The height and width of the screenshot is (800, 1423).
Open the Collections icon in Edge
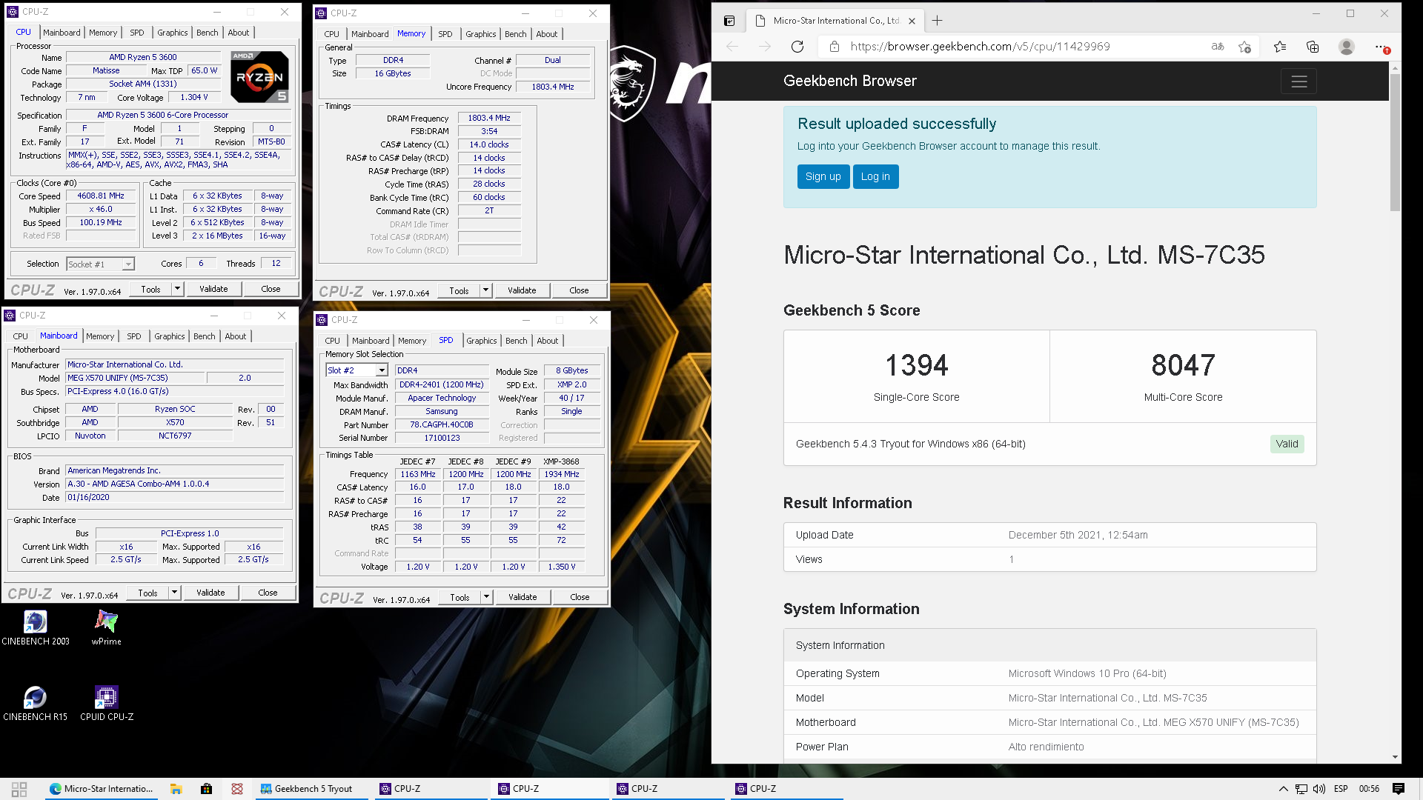(1313, 47)
